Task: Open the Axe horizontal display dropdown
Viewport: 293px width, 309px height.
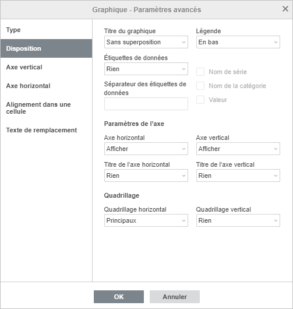Action: [x=146, y=149]
